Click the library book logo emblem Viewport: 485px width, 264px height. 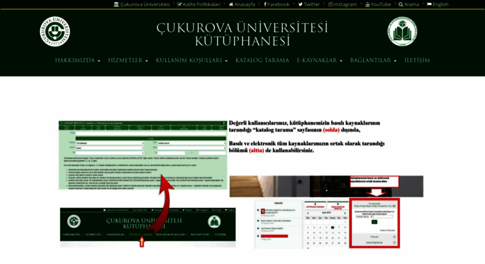(x=403, y=32)
